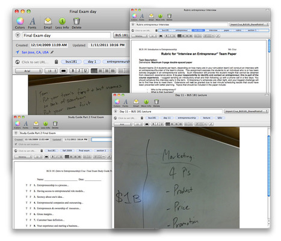Open Arial font dropdown in Day 11 window
The width and height of the screenshot is (281, 241).
[x=123, y=124]
